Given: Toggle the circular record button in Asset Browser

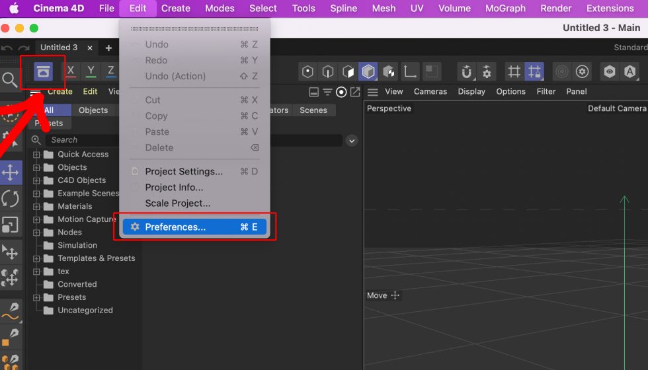Looking at the screenshot, I should [341, 92].
